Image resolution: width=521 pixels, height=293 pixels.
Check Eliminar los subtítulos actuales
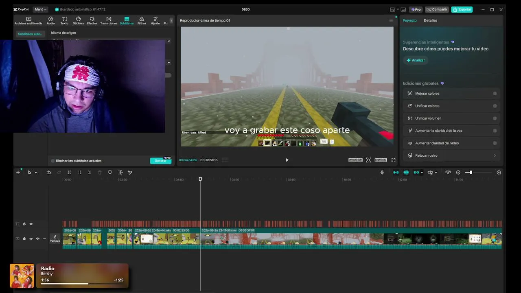pos(53,161)
